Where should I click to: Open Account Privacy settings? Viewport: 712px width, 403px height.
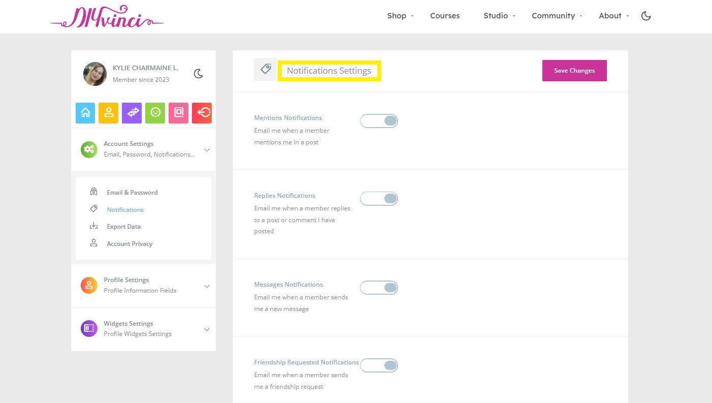tap(130, 244)
